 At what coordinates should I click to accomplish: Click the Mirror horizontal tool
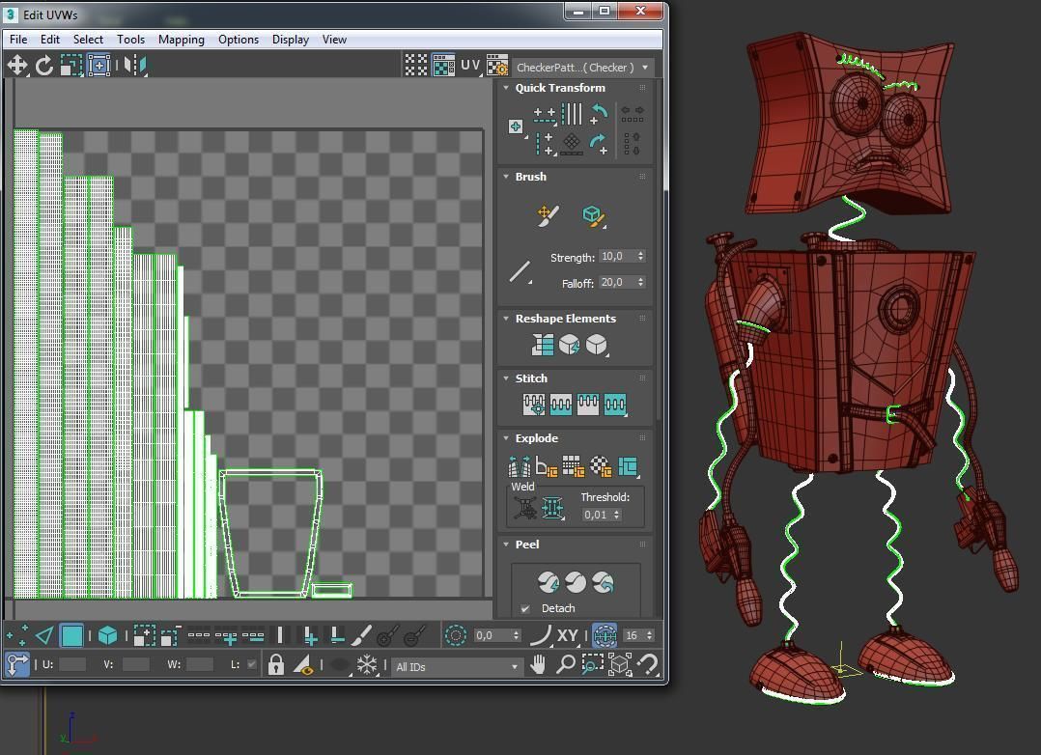point(135,65)
